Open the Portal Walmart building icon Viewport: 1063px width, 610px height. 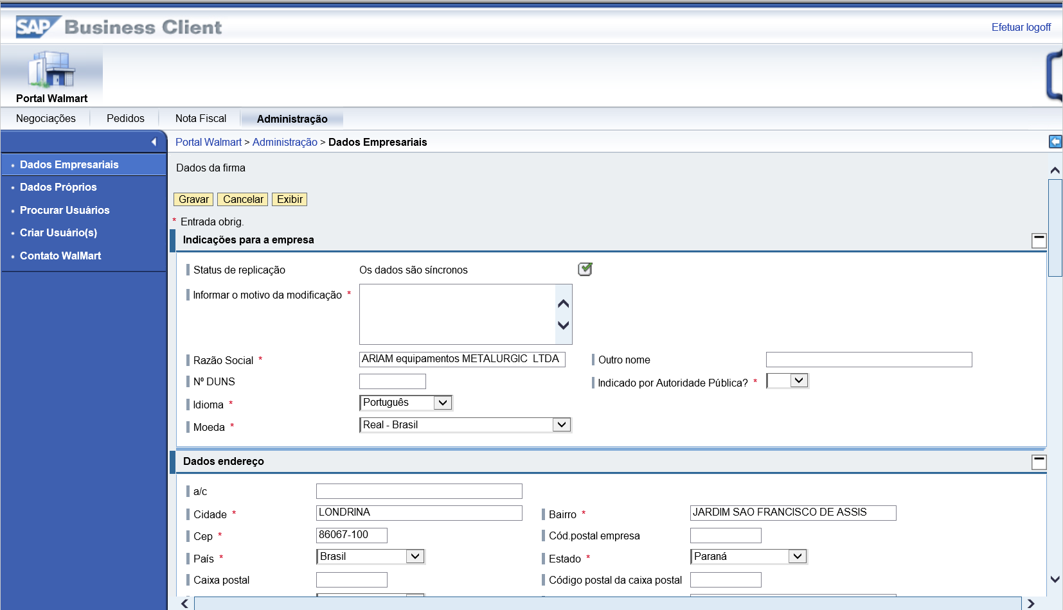point(51,69)
